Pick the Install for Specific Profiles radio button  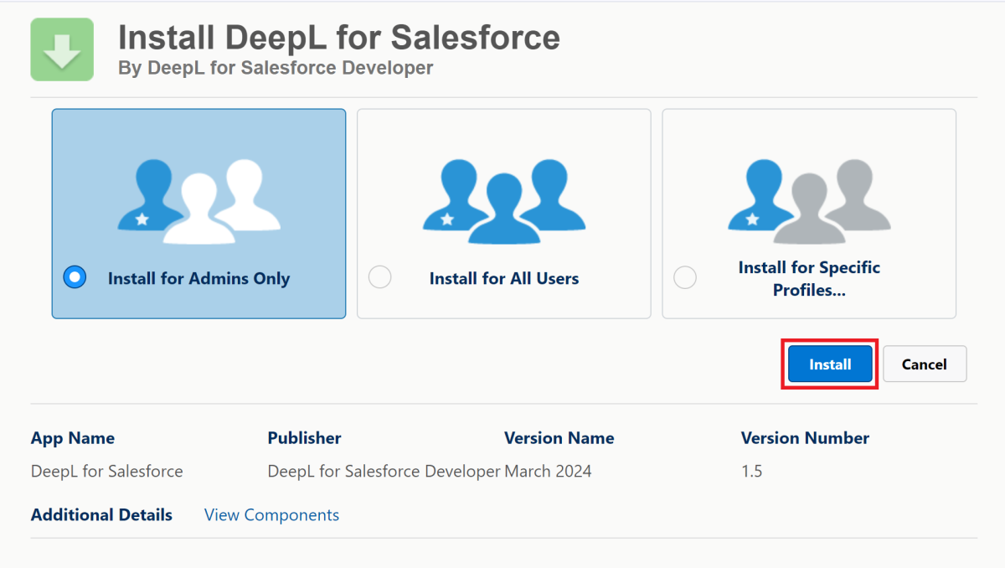[685, 277]
